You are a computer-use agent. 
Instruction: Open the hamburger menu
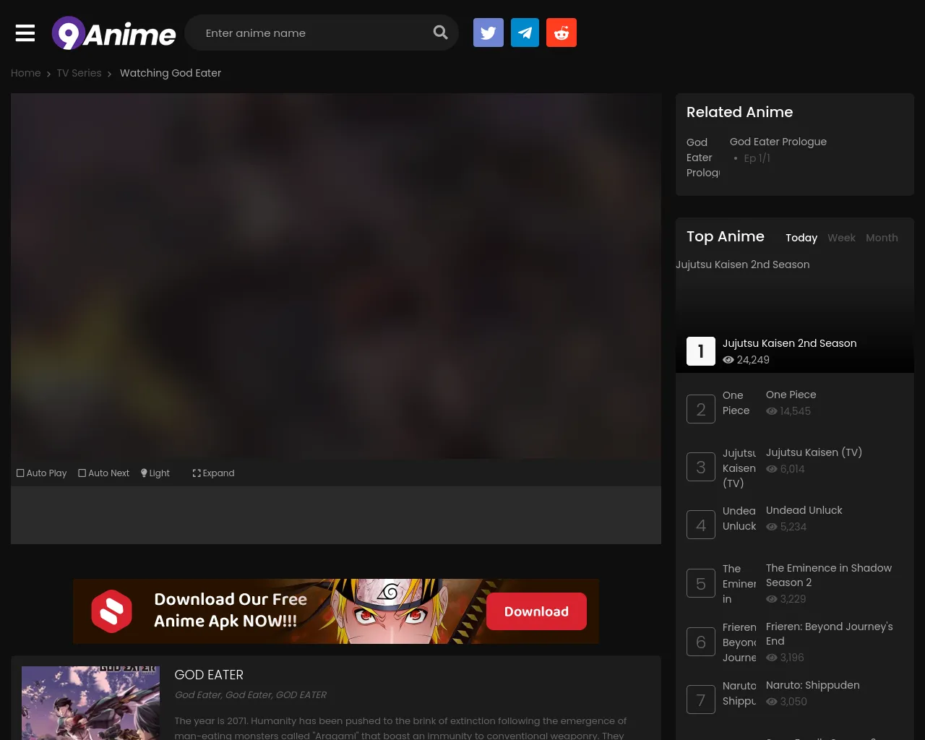(x=25, y=33)
